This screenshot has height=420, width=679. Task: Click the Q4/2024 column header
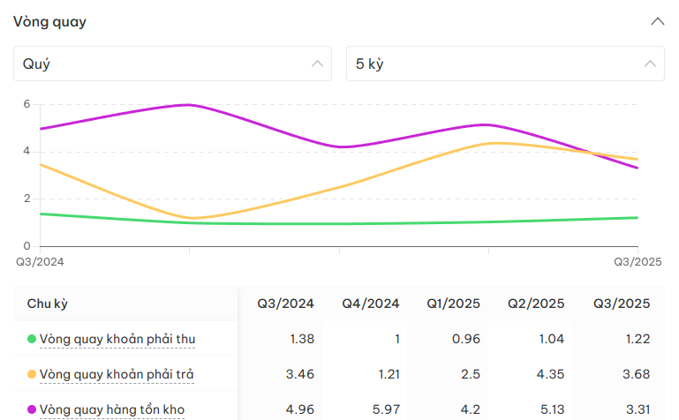pyautogui.click(x=371, y=304)
